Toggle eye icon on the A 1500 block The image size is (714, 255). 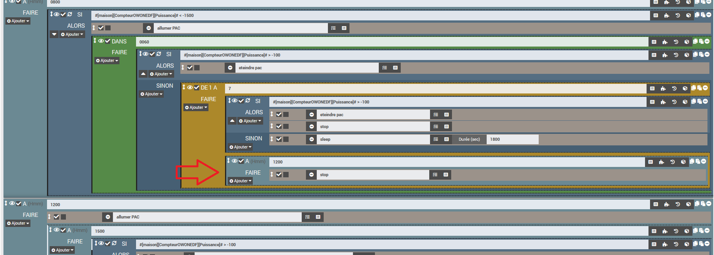57,230
